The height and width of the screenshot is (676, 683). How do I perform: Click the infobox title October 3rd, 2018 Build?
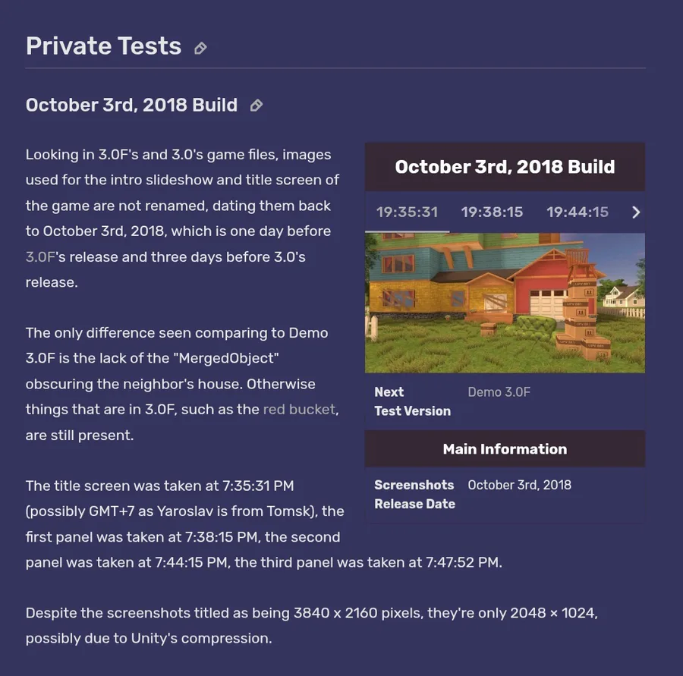(505, 167)
